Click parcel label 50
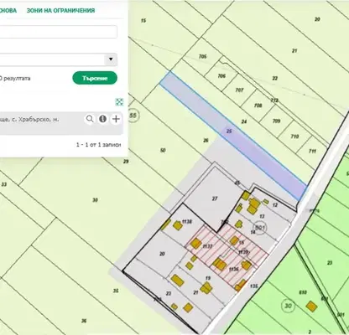 pos(163,151)
